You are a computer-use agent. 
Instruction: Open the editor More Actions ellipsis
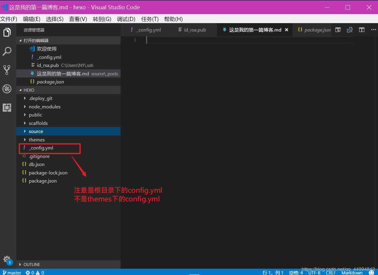(373, 30)
